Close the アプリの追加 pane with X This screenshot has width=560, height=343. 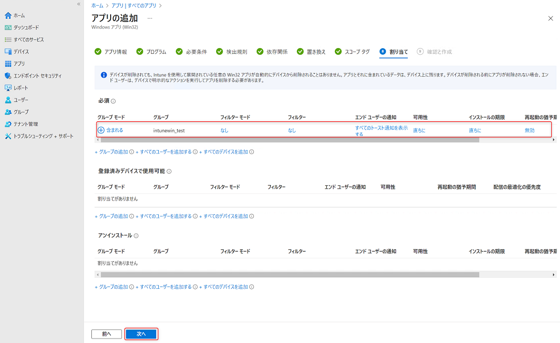[x=550, y=18]
